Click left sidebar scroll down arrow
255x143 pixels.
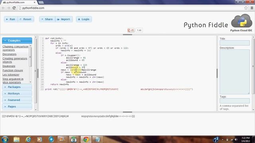pos(36,110)
